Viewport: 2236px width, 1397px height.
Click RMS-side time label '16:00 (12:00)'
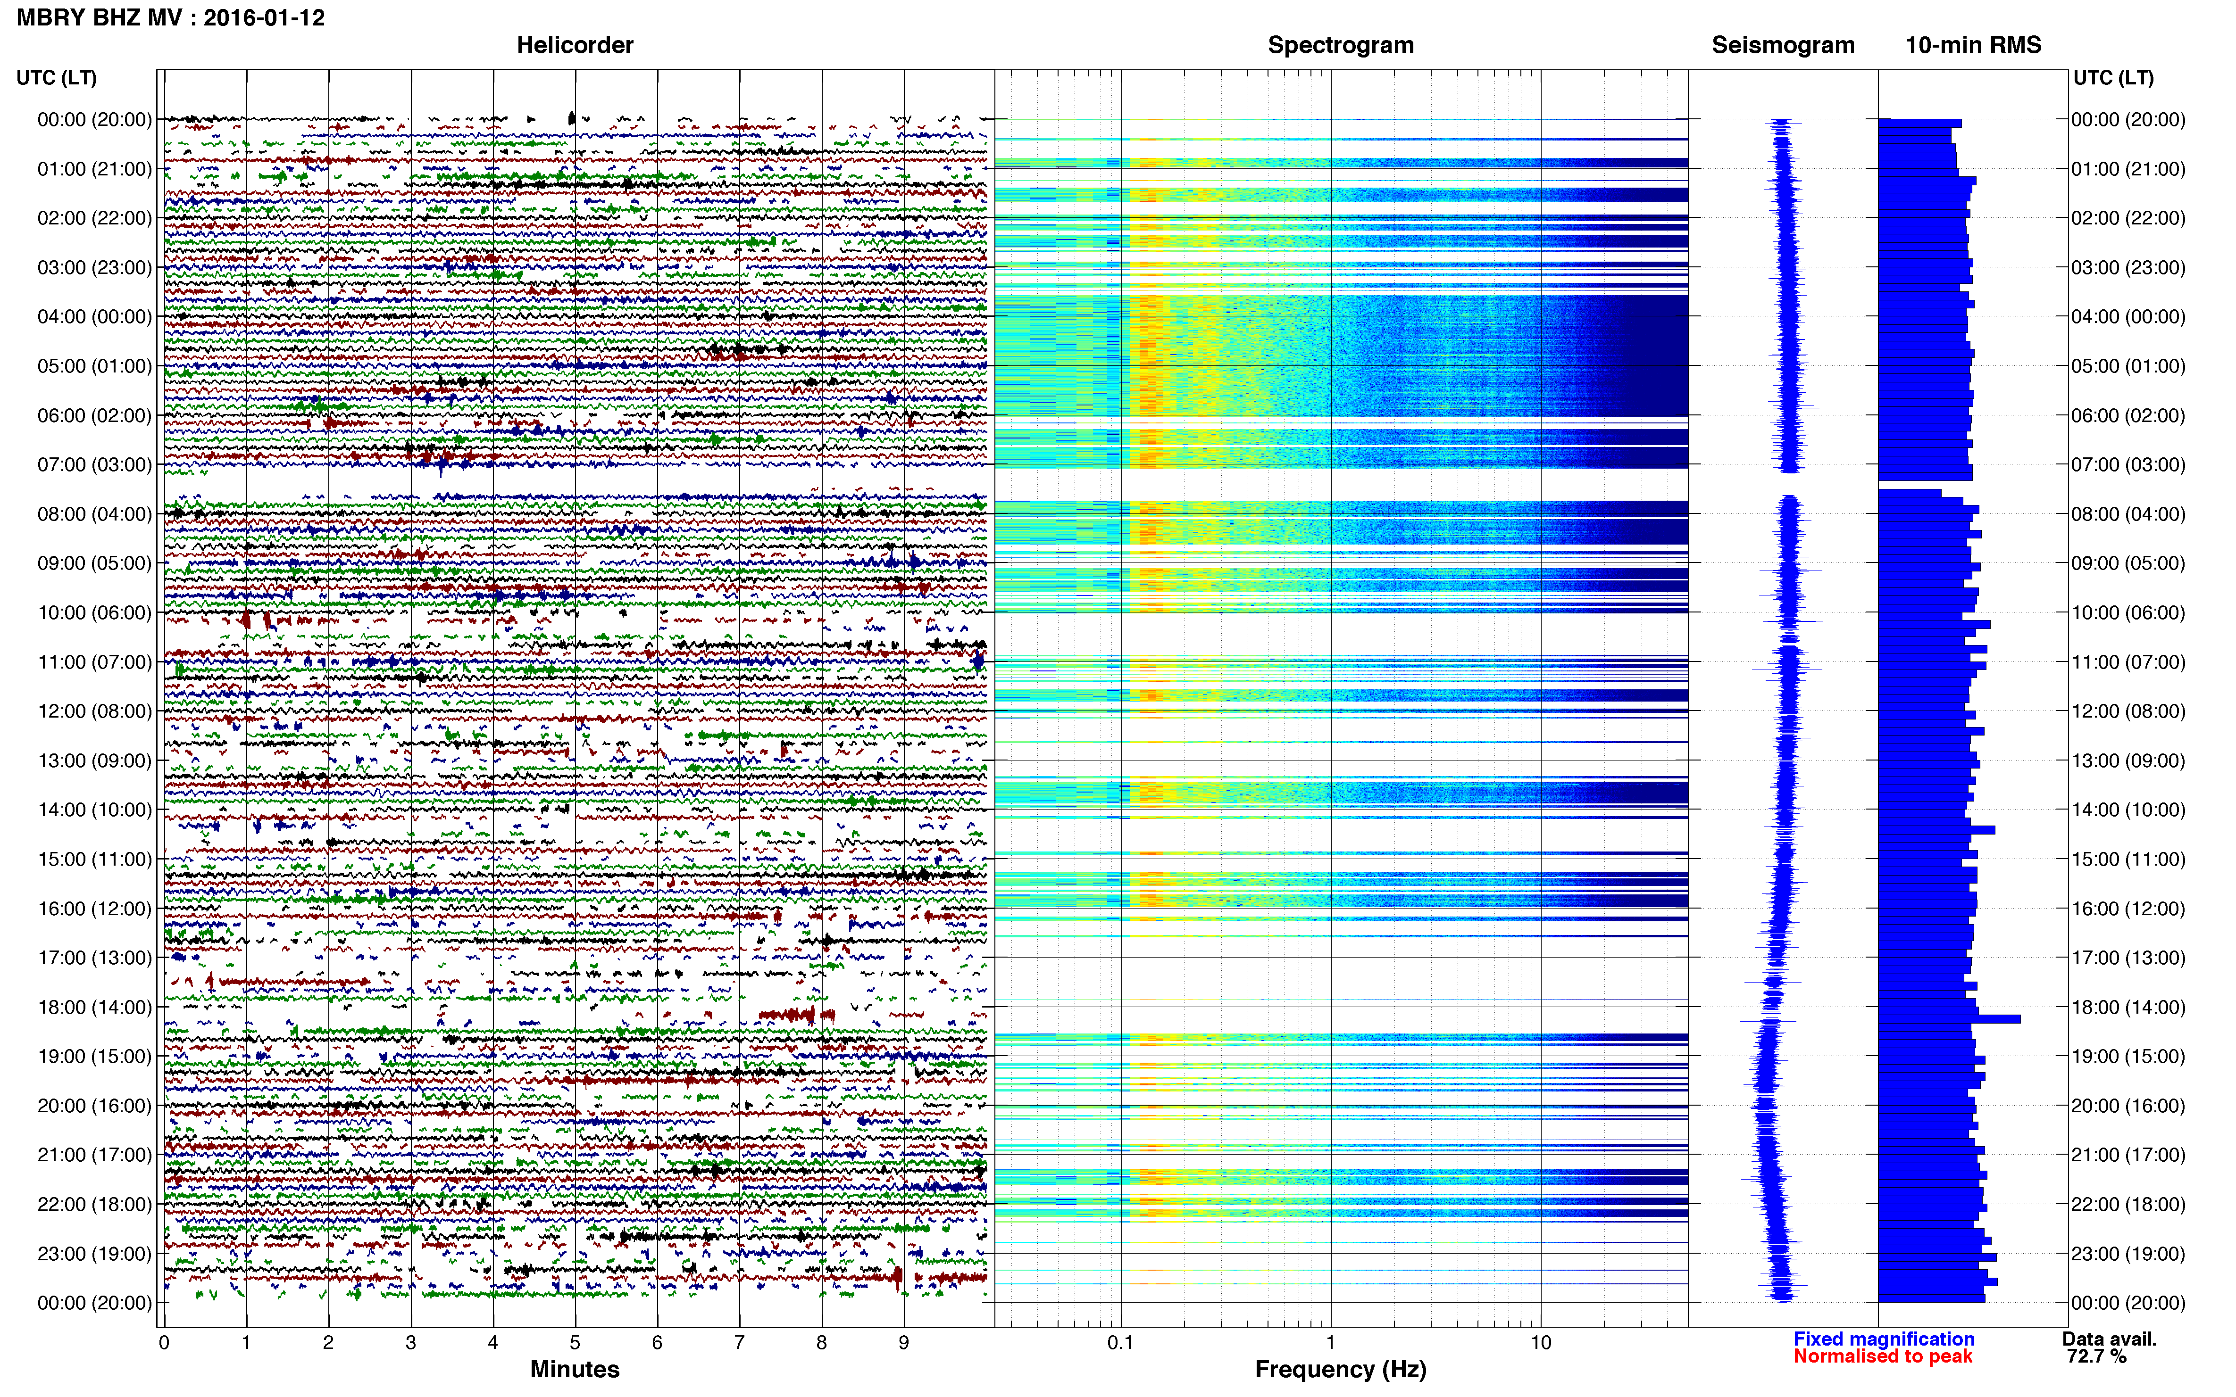(x=2128, y=909)
